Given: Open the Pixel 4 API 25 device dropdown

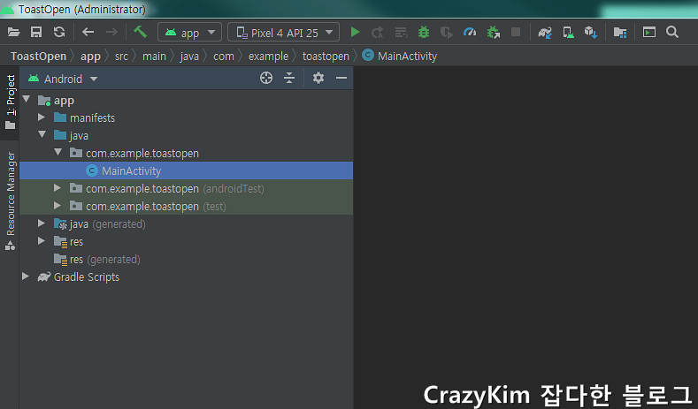Looking at the screenshot, I should [284, 32].
